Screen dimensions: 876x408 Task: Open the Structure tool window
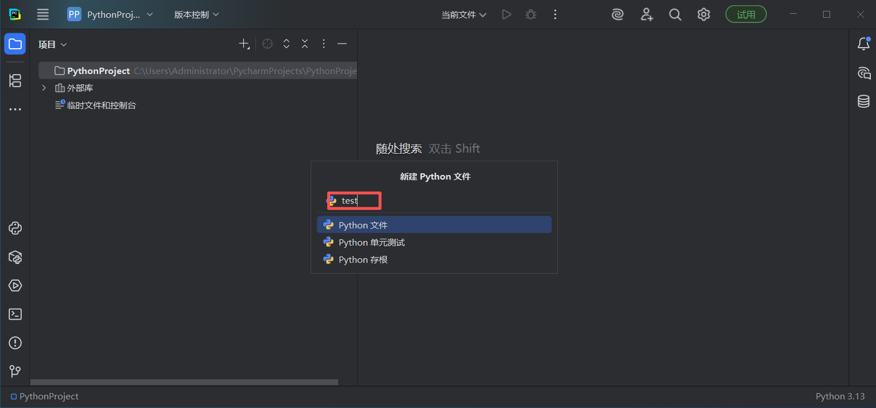(15, 80)
